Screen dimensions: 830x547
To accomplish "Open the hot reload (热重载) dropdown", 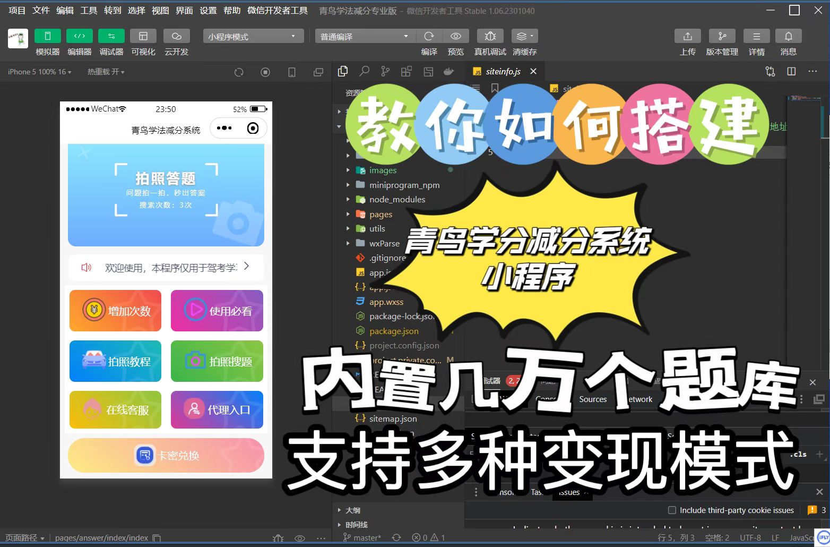I will pyautogui.click(x=106, y=72).
